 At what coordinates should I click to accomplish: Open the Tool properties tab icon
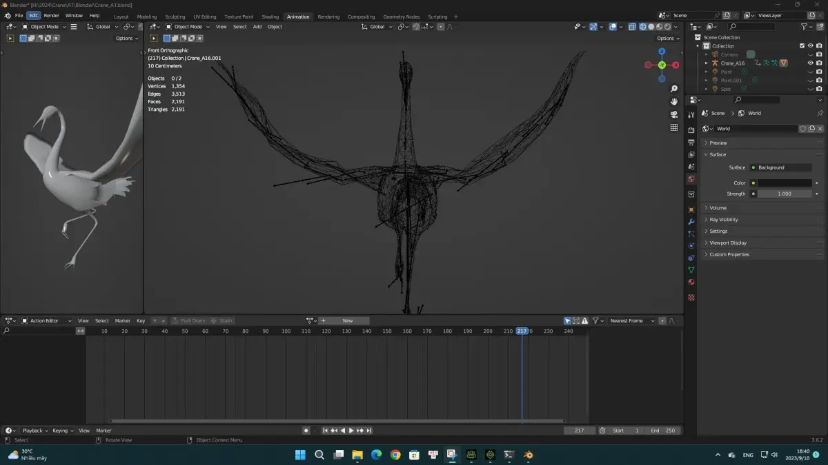(691, 116)
